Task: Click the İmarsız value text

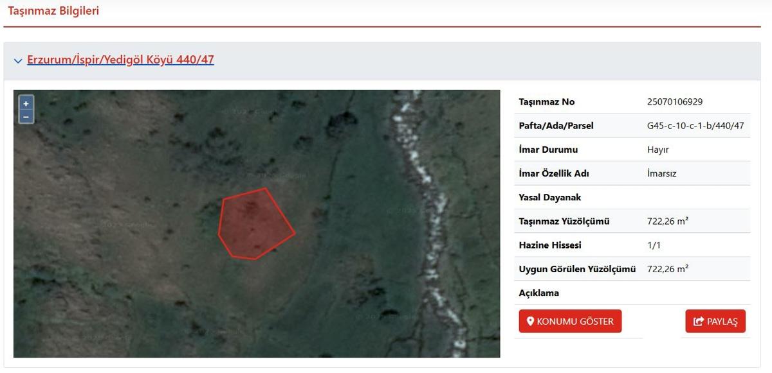Action: click(x=662, y=173)
